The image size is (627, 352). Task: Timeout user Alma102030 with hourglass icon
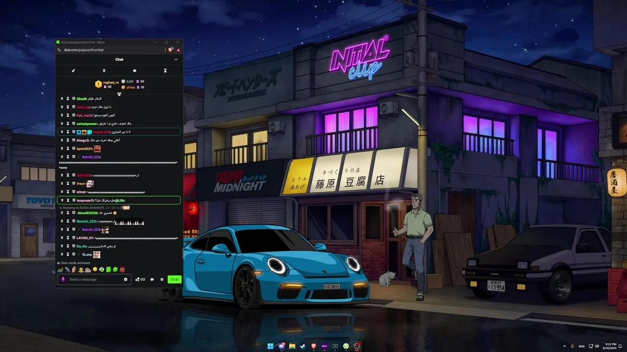68,213
